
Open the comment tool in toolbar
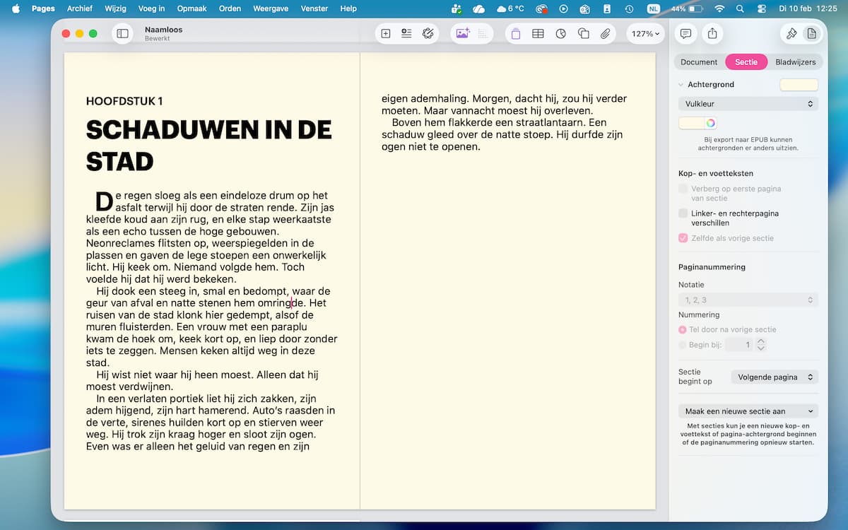pyautogui.click(x=685, y=33)
